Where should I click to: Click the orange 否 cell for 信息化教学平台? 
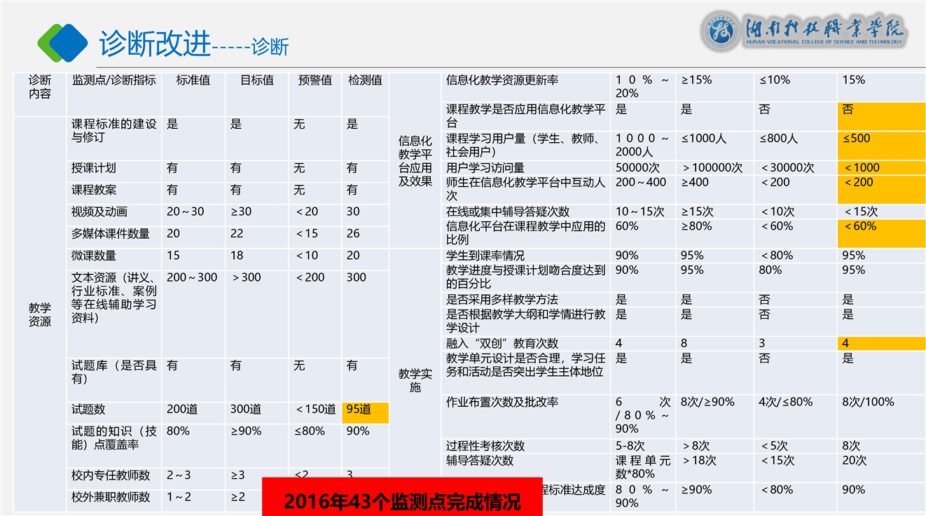click(x=880, y=116)
